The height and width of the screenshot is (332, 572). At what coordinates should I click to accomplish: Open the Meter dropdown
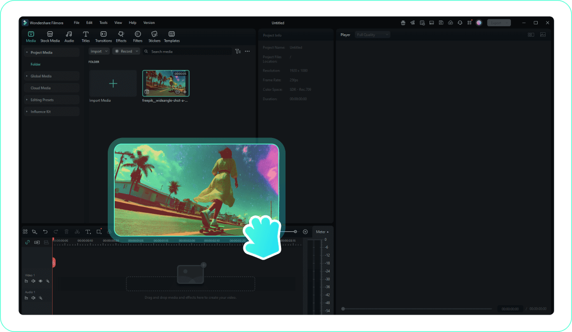tap(322, 232)
